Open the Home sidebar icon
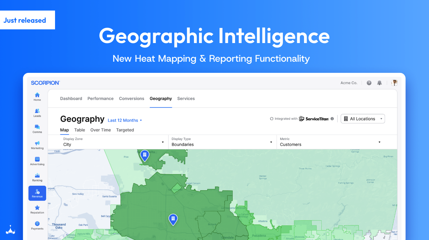The height and width of the screenshot is (240, 429). coord(37,95)
